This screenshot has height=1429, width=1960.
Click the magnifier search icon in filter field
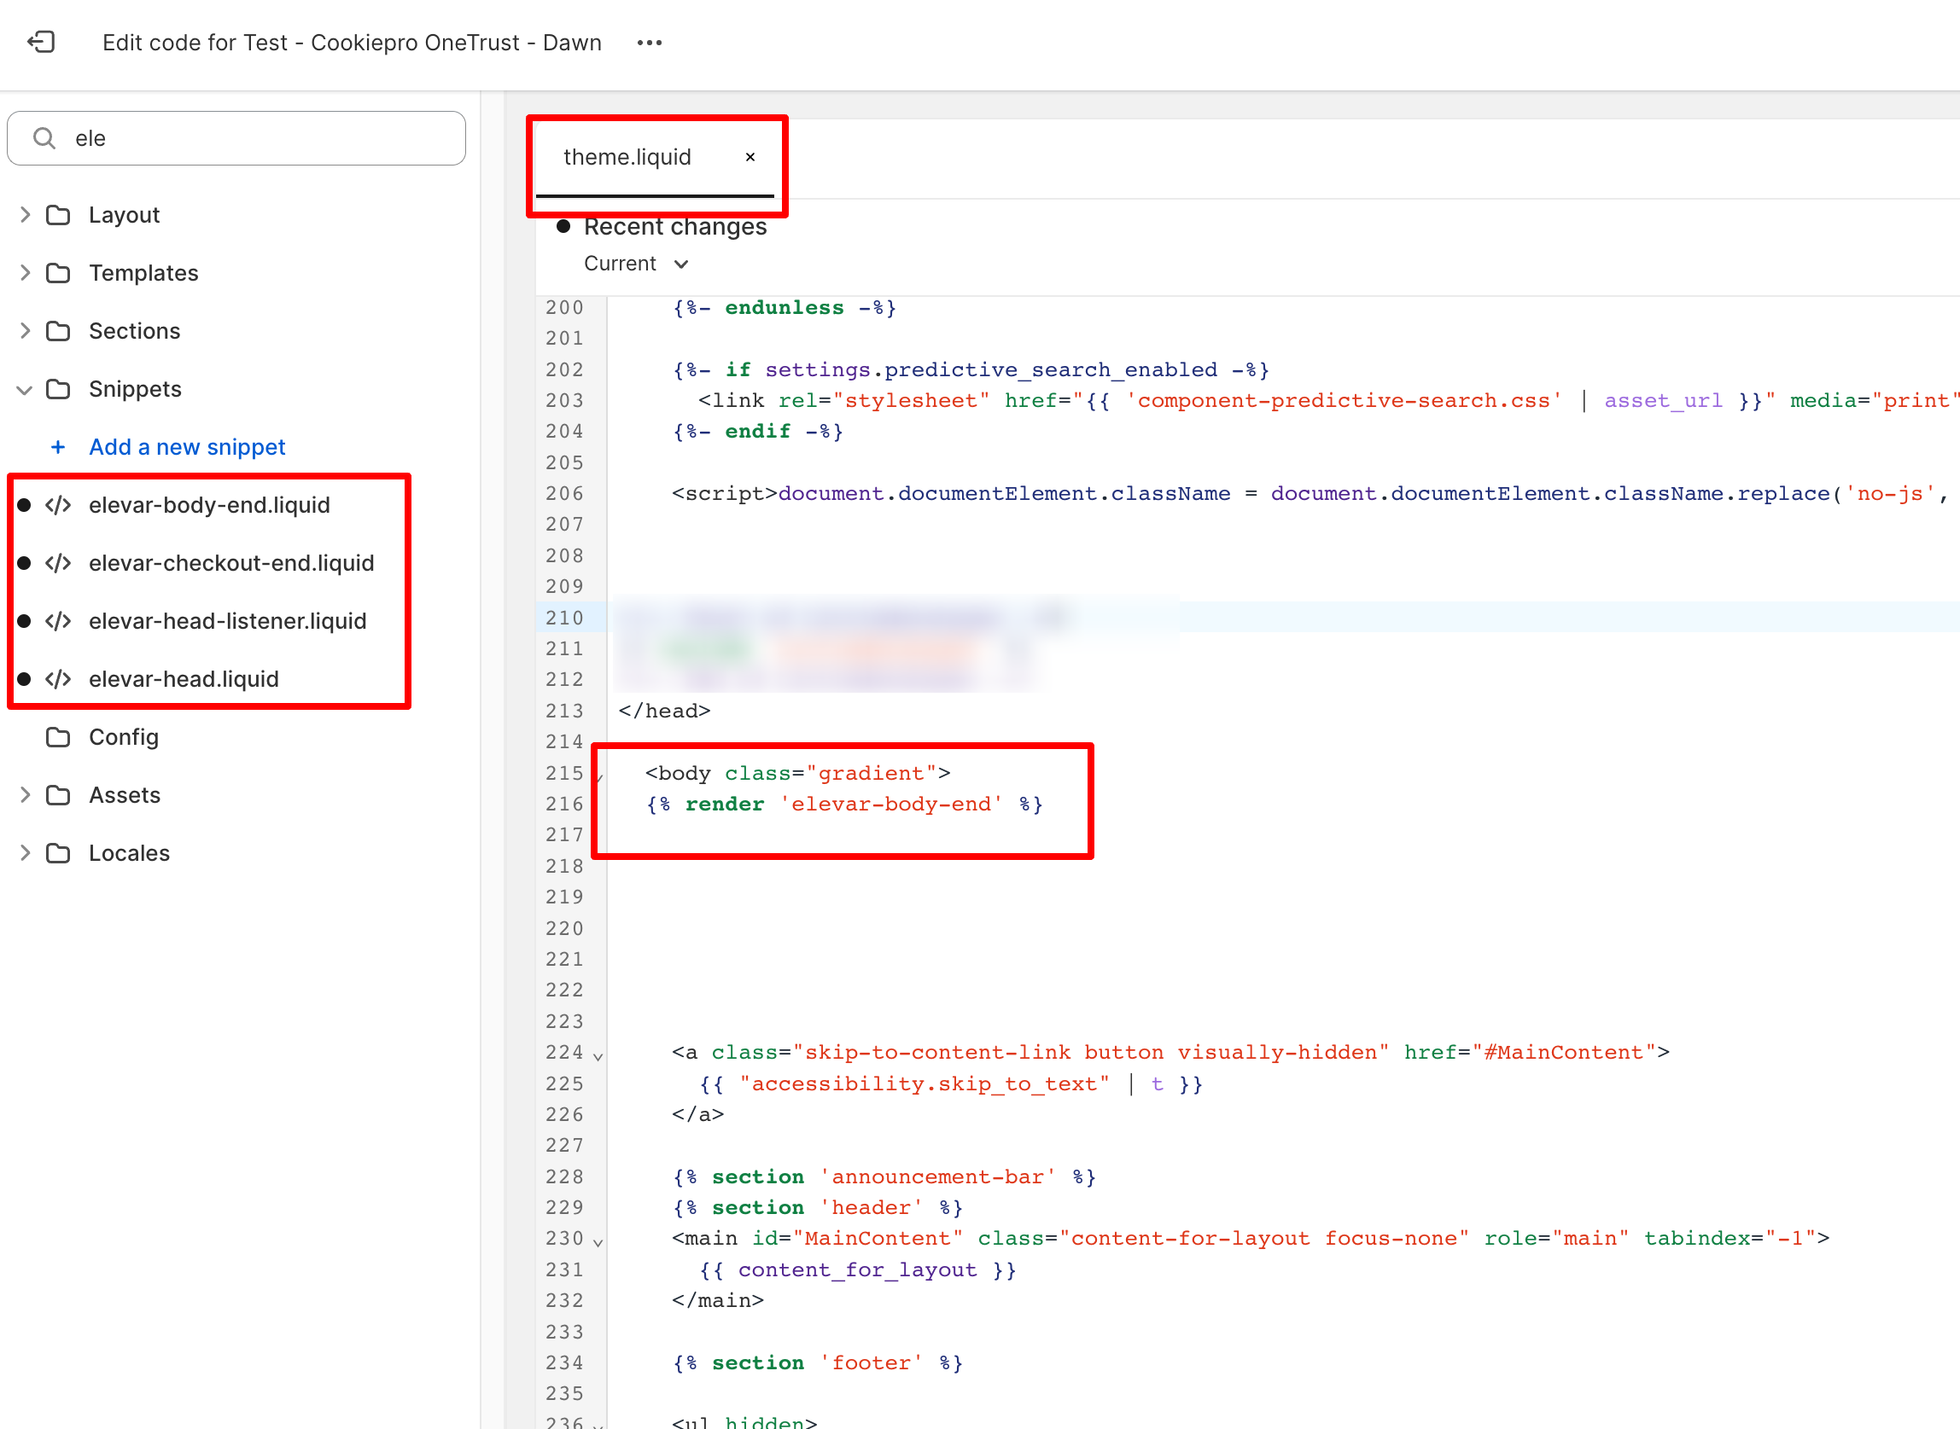click(44, 138)
